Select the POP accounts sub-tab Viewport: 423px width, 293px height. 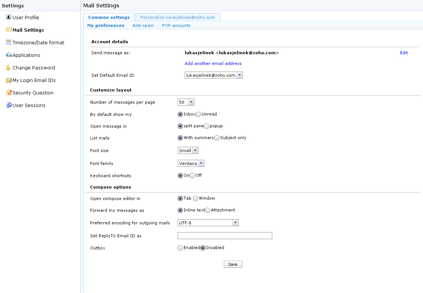176,25
